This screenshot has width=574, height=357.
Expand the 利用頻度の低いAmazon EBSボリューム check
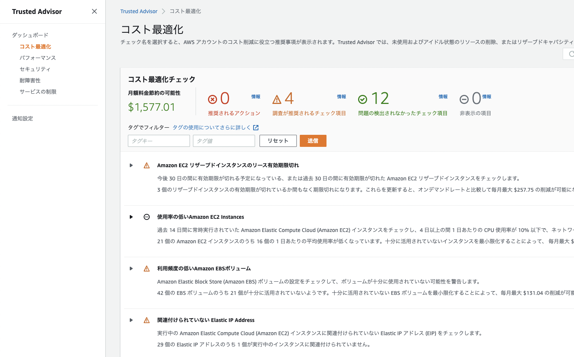[131, 269]
